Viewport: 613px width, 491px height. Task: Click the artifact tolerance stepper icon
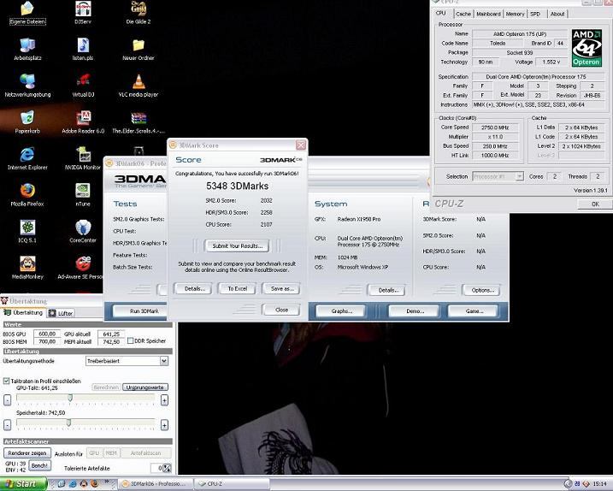[167, 468]
